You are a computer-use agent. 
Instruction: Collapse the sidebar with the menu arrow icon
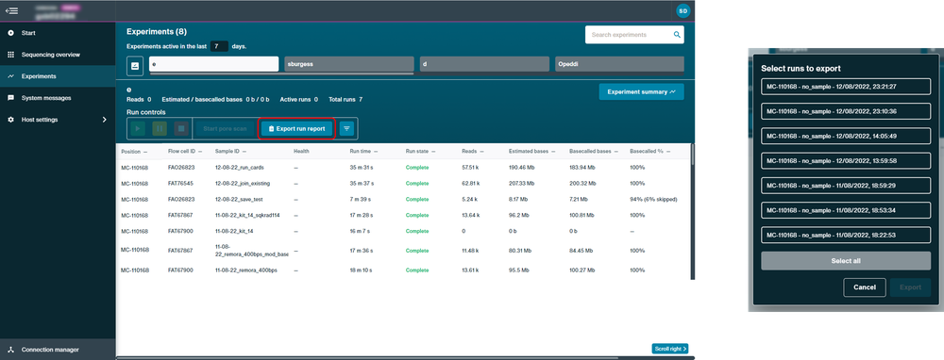(x=11, y=10)
